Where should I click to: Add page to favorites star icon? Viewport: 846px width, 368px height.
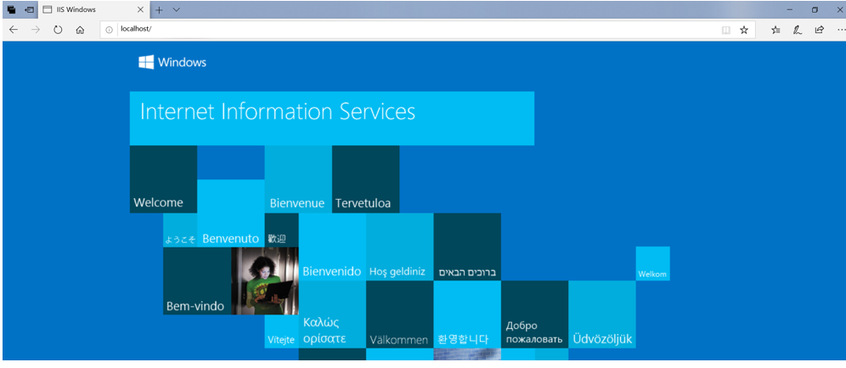pyautogui.click(x=744, y=31)
